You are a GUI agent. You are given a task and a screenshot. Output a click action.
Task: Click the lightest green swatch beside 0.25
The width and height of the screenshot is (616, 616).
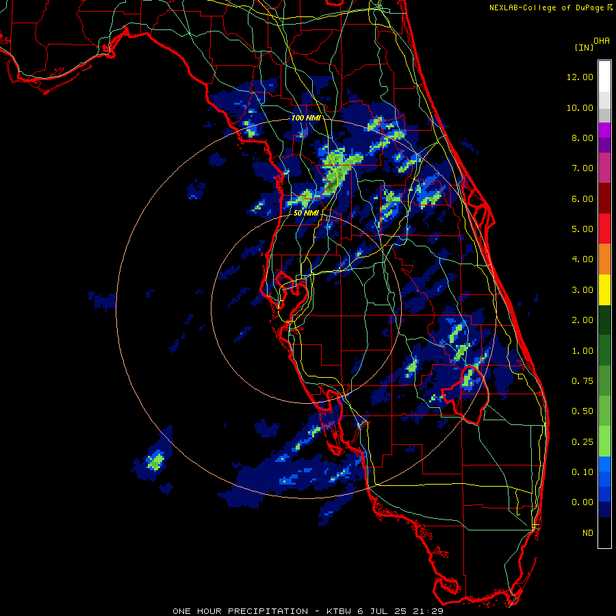(x=604, y=441)
